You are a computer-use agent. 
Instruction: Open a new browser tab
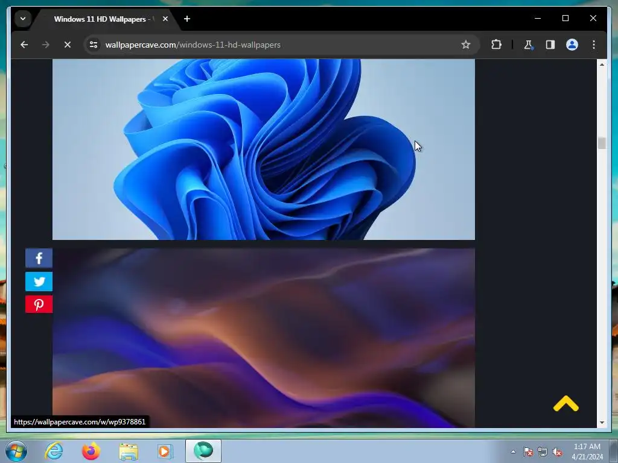pos(187,19)
